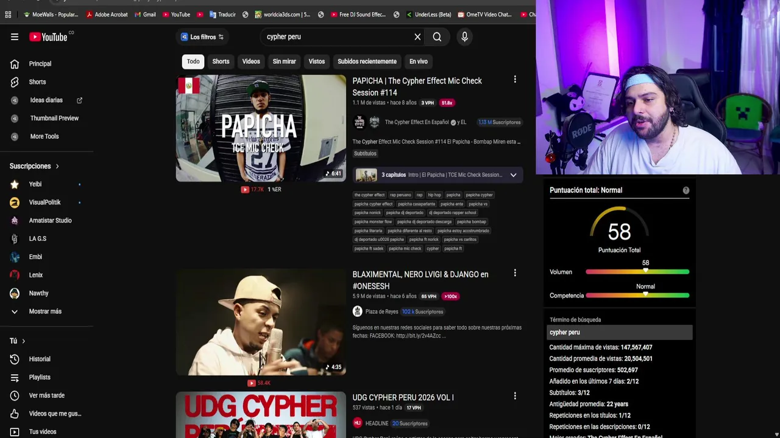Viewport: 780px width, 438px height.
Task: Select the Shorts filter chip
Action: (x=221, y=61)
